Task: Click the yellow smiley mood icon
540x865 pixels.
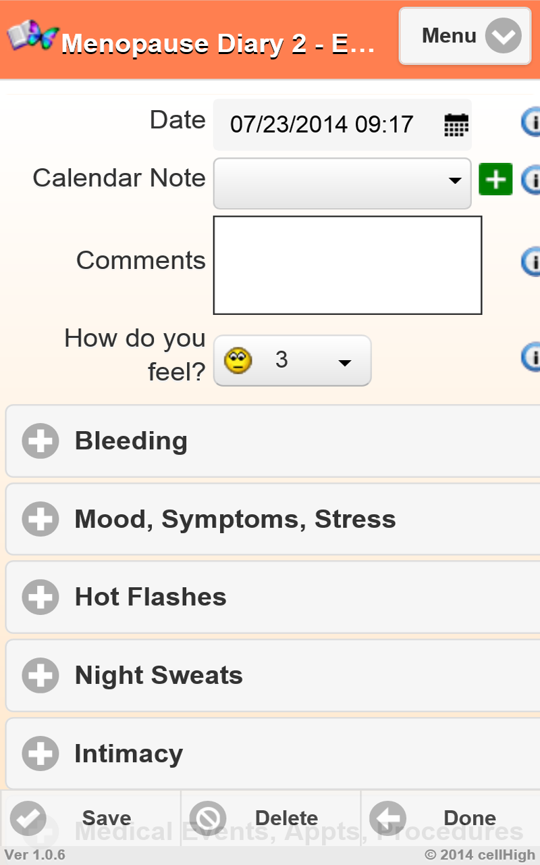Action: coord(238,360)
